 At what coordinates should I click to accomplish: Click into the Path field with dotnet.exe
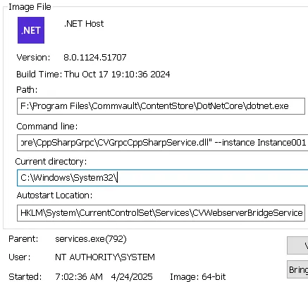(161, 106)
